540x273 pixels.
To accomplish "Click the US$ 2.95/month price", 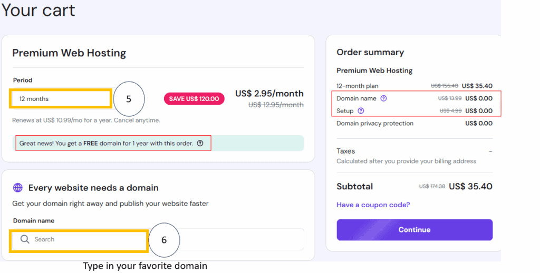I will click(x=269, y=94).
